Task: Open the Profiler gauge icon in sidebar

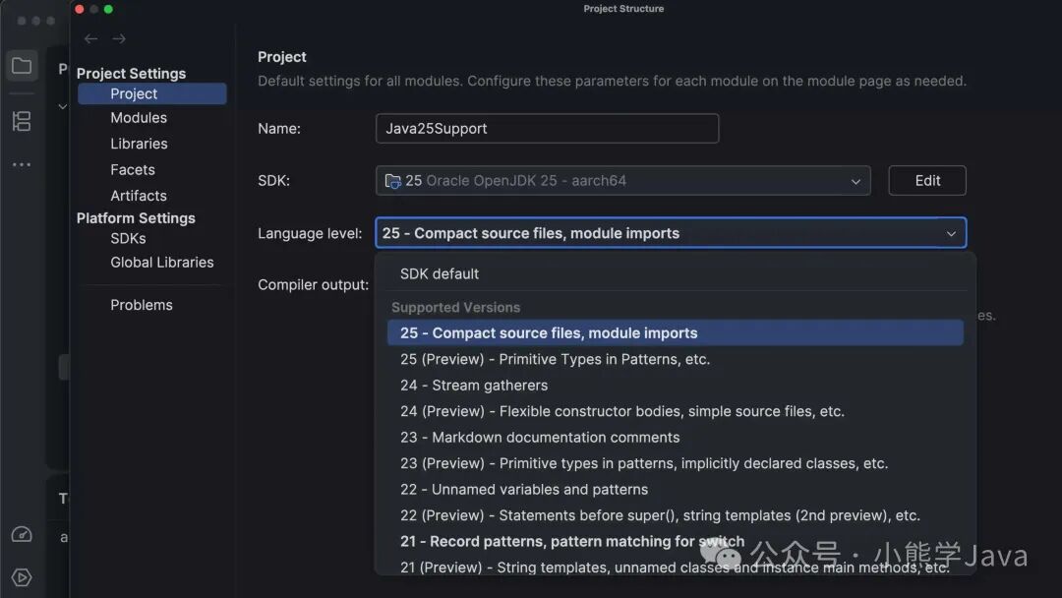Action: [x=22, y=535]
